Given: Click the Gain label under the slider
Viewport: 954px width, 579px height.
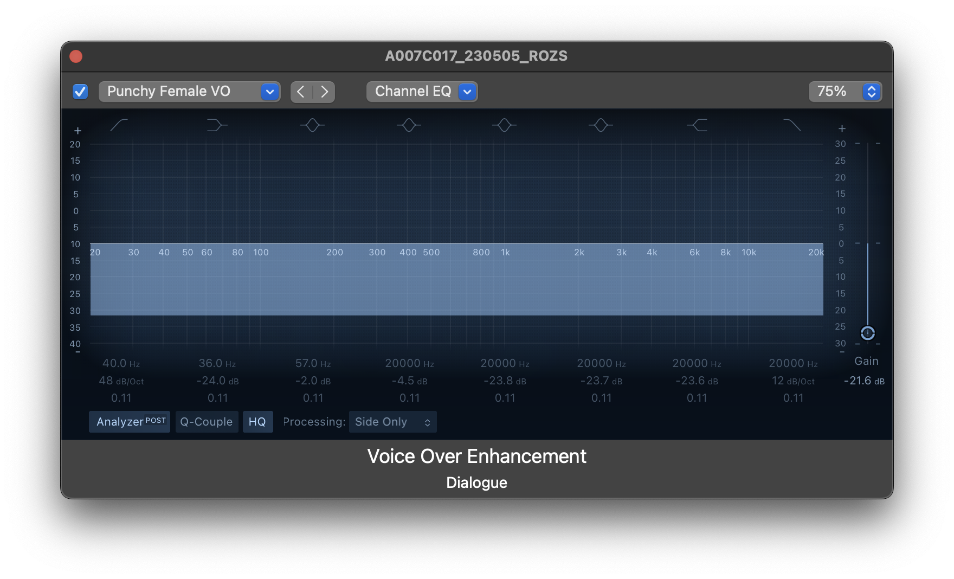Looking at the screenshot, I should point(866,361).
